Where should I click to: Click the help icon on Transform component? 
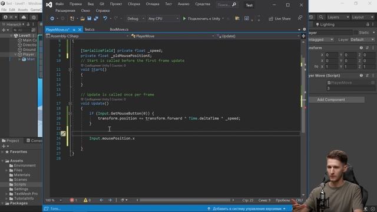[361, 48]
